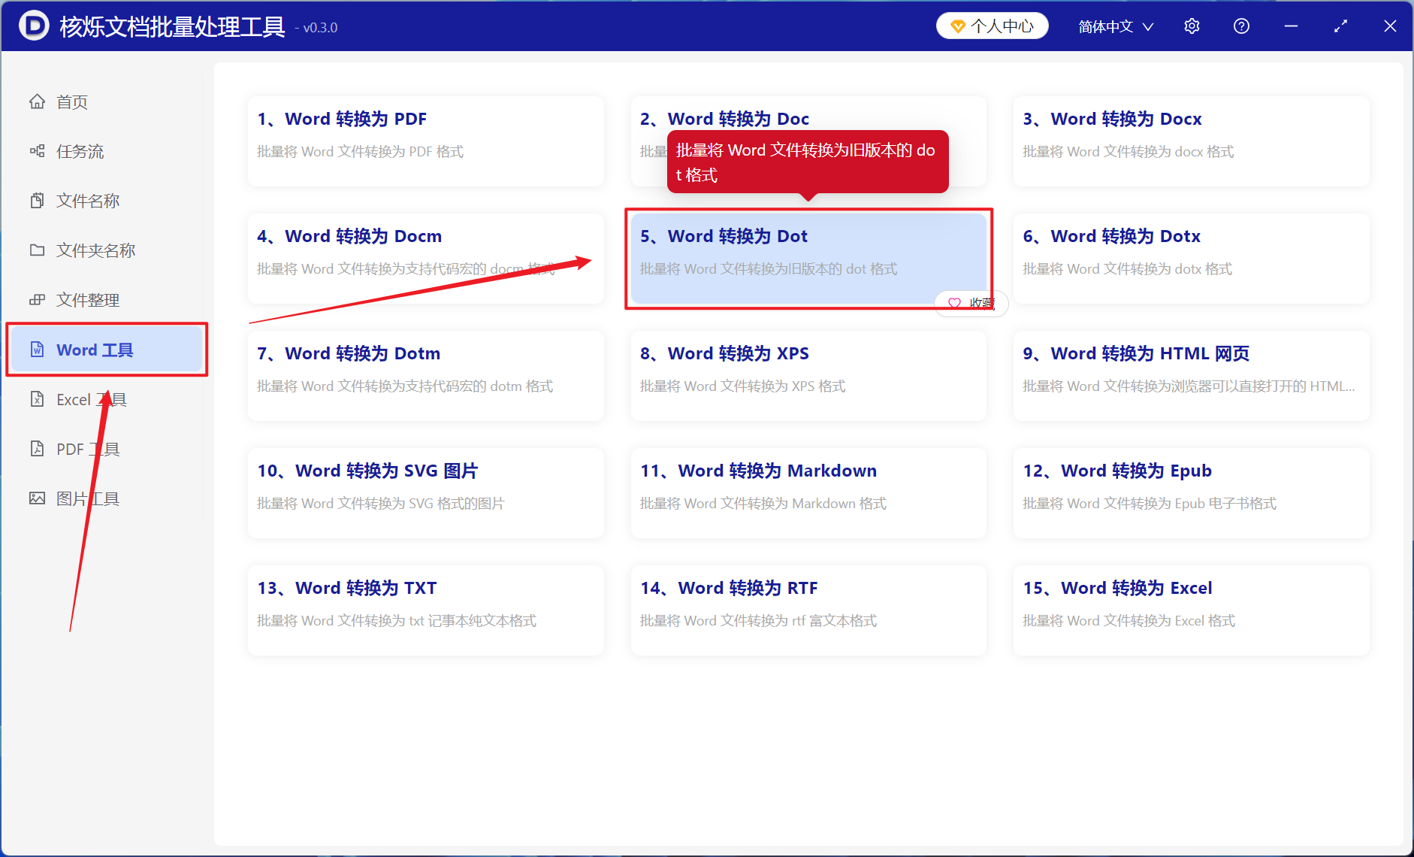Switch to Excel 工具
The width and height of the screenshot is (1414, 857).
pyautogui.click(x=105, y=399)
